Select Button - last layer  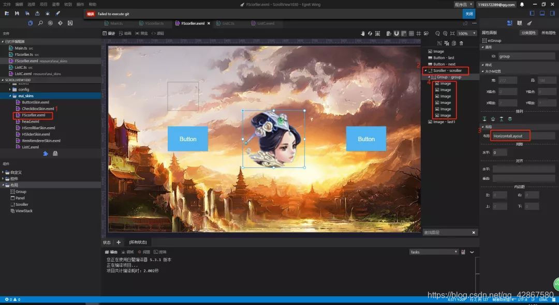click(x=444, y=58)
